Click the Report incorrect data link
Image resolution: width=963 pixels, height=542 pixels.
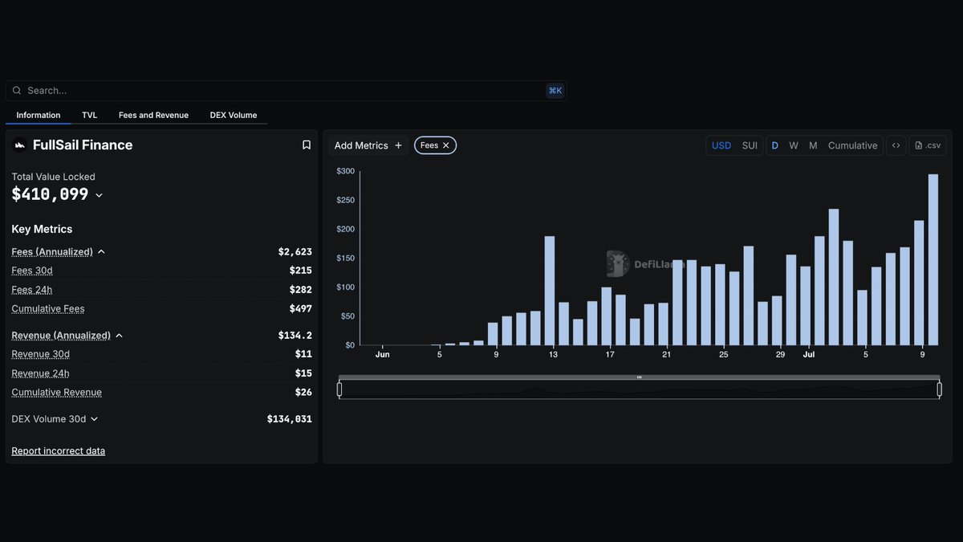[x=59, y=451]
